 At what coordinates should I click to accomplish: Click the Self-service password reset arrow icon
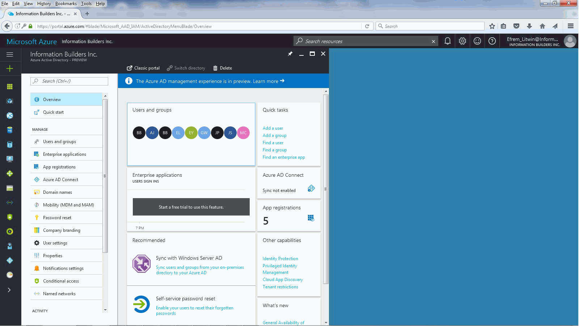[x=141, y=304]
